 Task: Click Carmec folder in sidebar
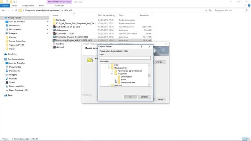click(x=13, y=37)
